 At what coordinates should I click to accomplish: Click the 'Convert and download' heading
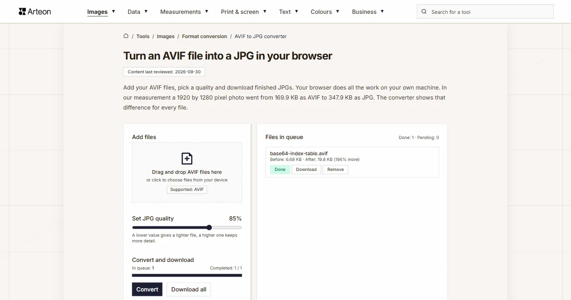point(163,260)
